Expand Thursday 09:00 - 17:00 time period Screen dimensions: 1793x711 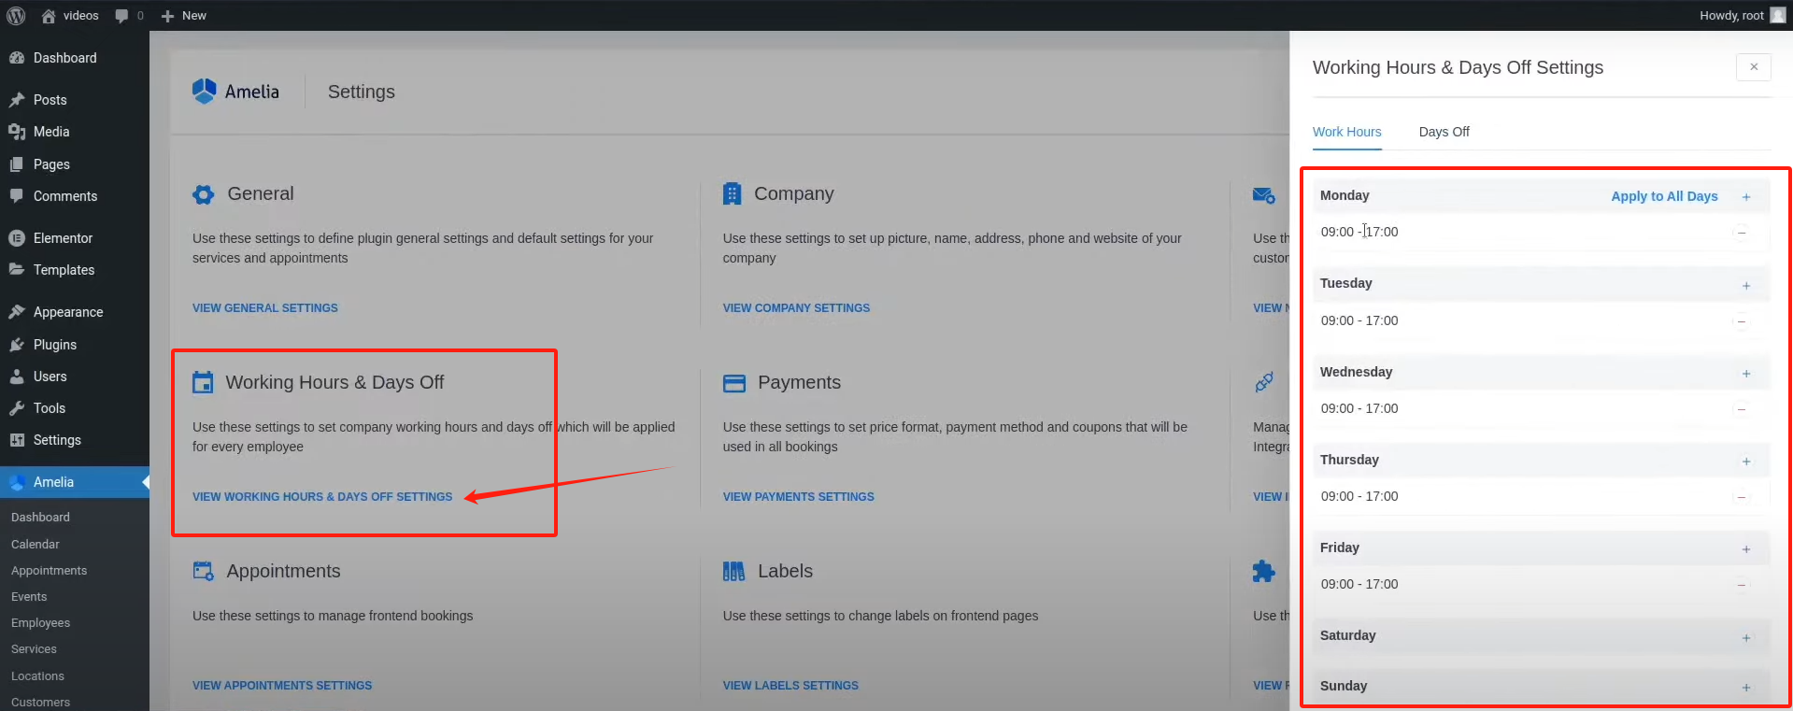(1359, 496)
